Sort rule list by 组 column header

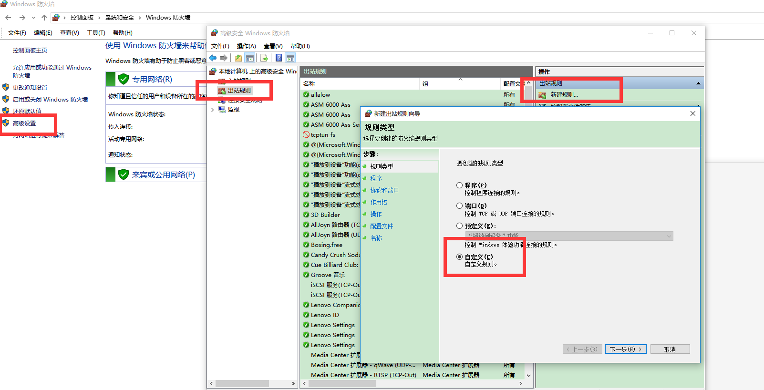coord(460,84)
